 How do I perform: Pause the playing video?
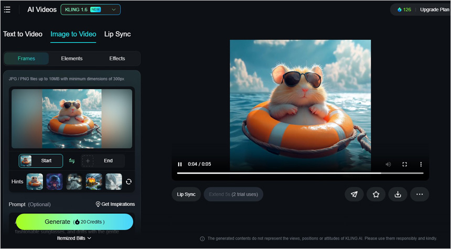(x=180, y=164)
